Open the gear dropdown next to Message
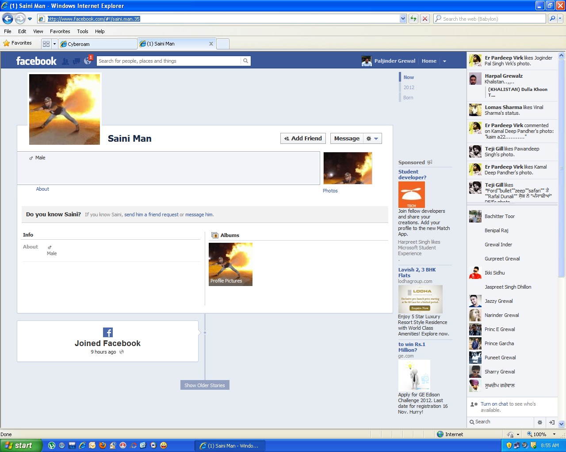 tap(372, 139)
